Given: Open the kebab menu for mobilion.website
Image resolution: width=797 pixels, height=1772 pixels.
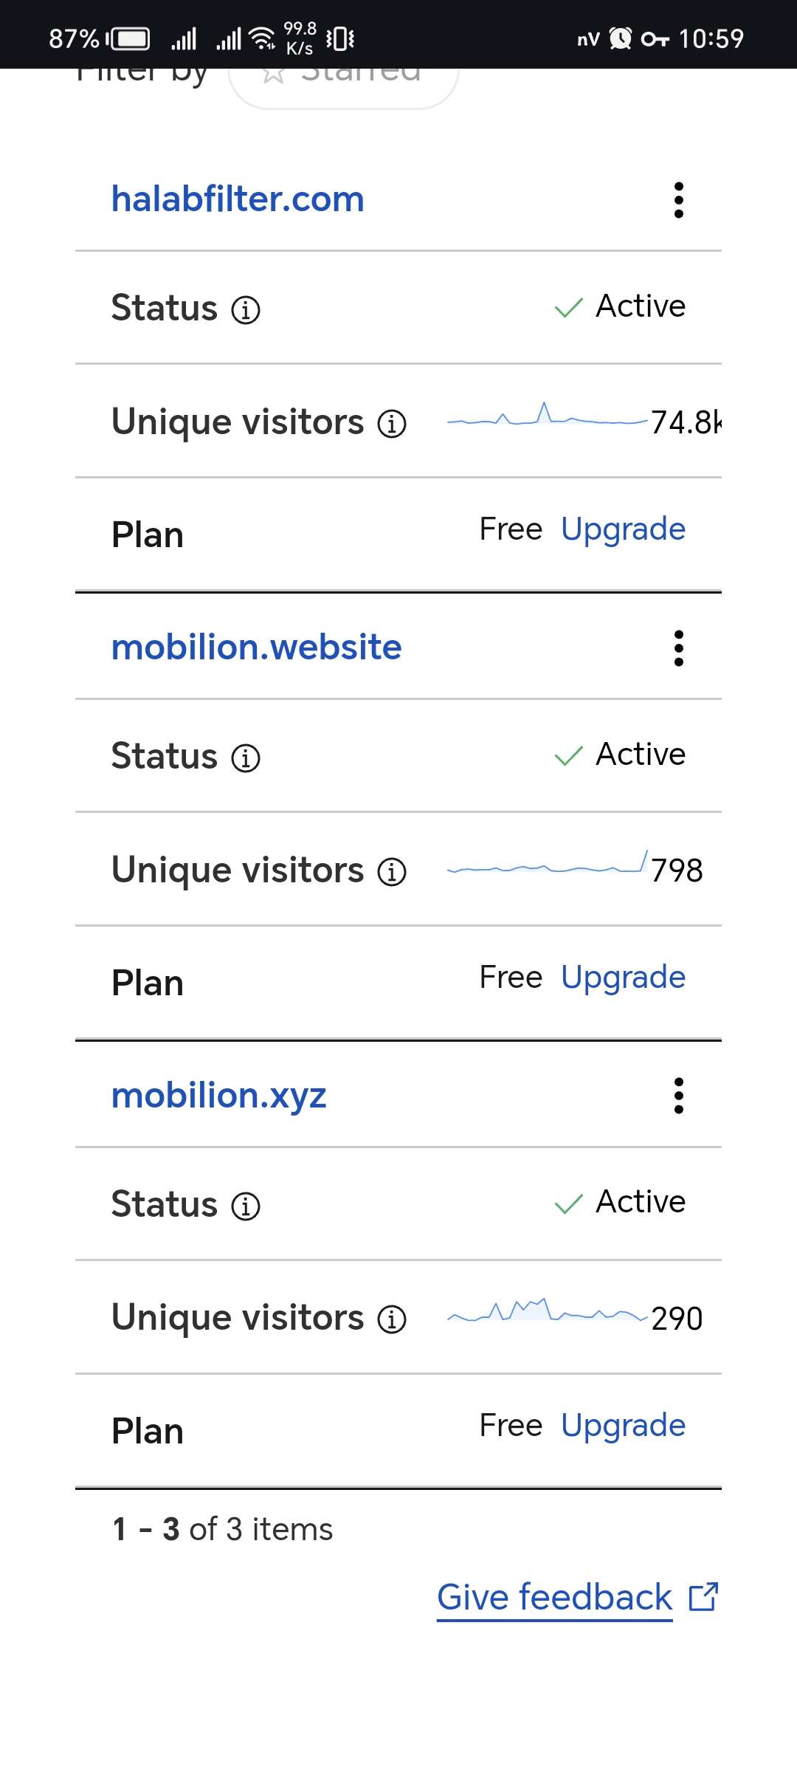Looking at the screenshot, I should pyautogui.click(x=679, y=648).
